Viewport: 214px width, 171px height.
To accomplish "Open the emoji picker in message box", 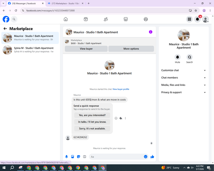I will (146, 157).
